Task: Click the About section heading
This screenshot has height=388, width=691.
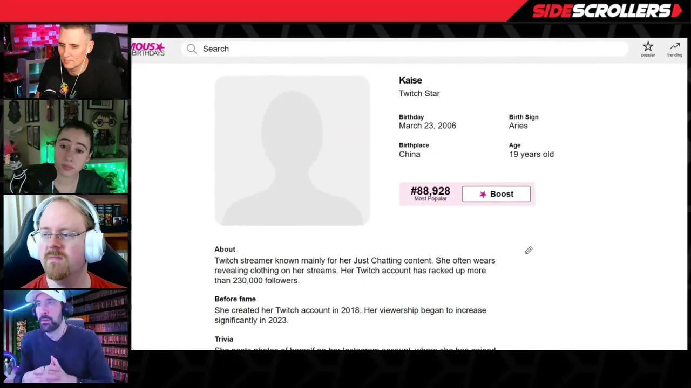Action: (x=225, y=249)
